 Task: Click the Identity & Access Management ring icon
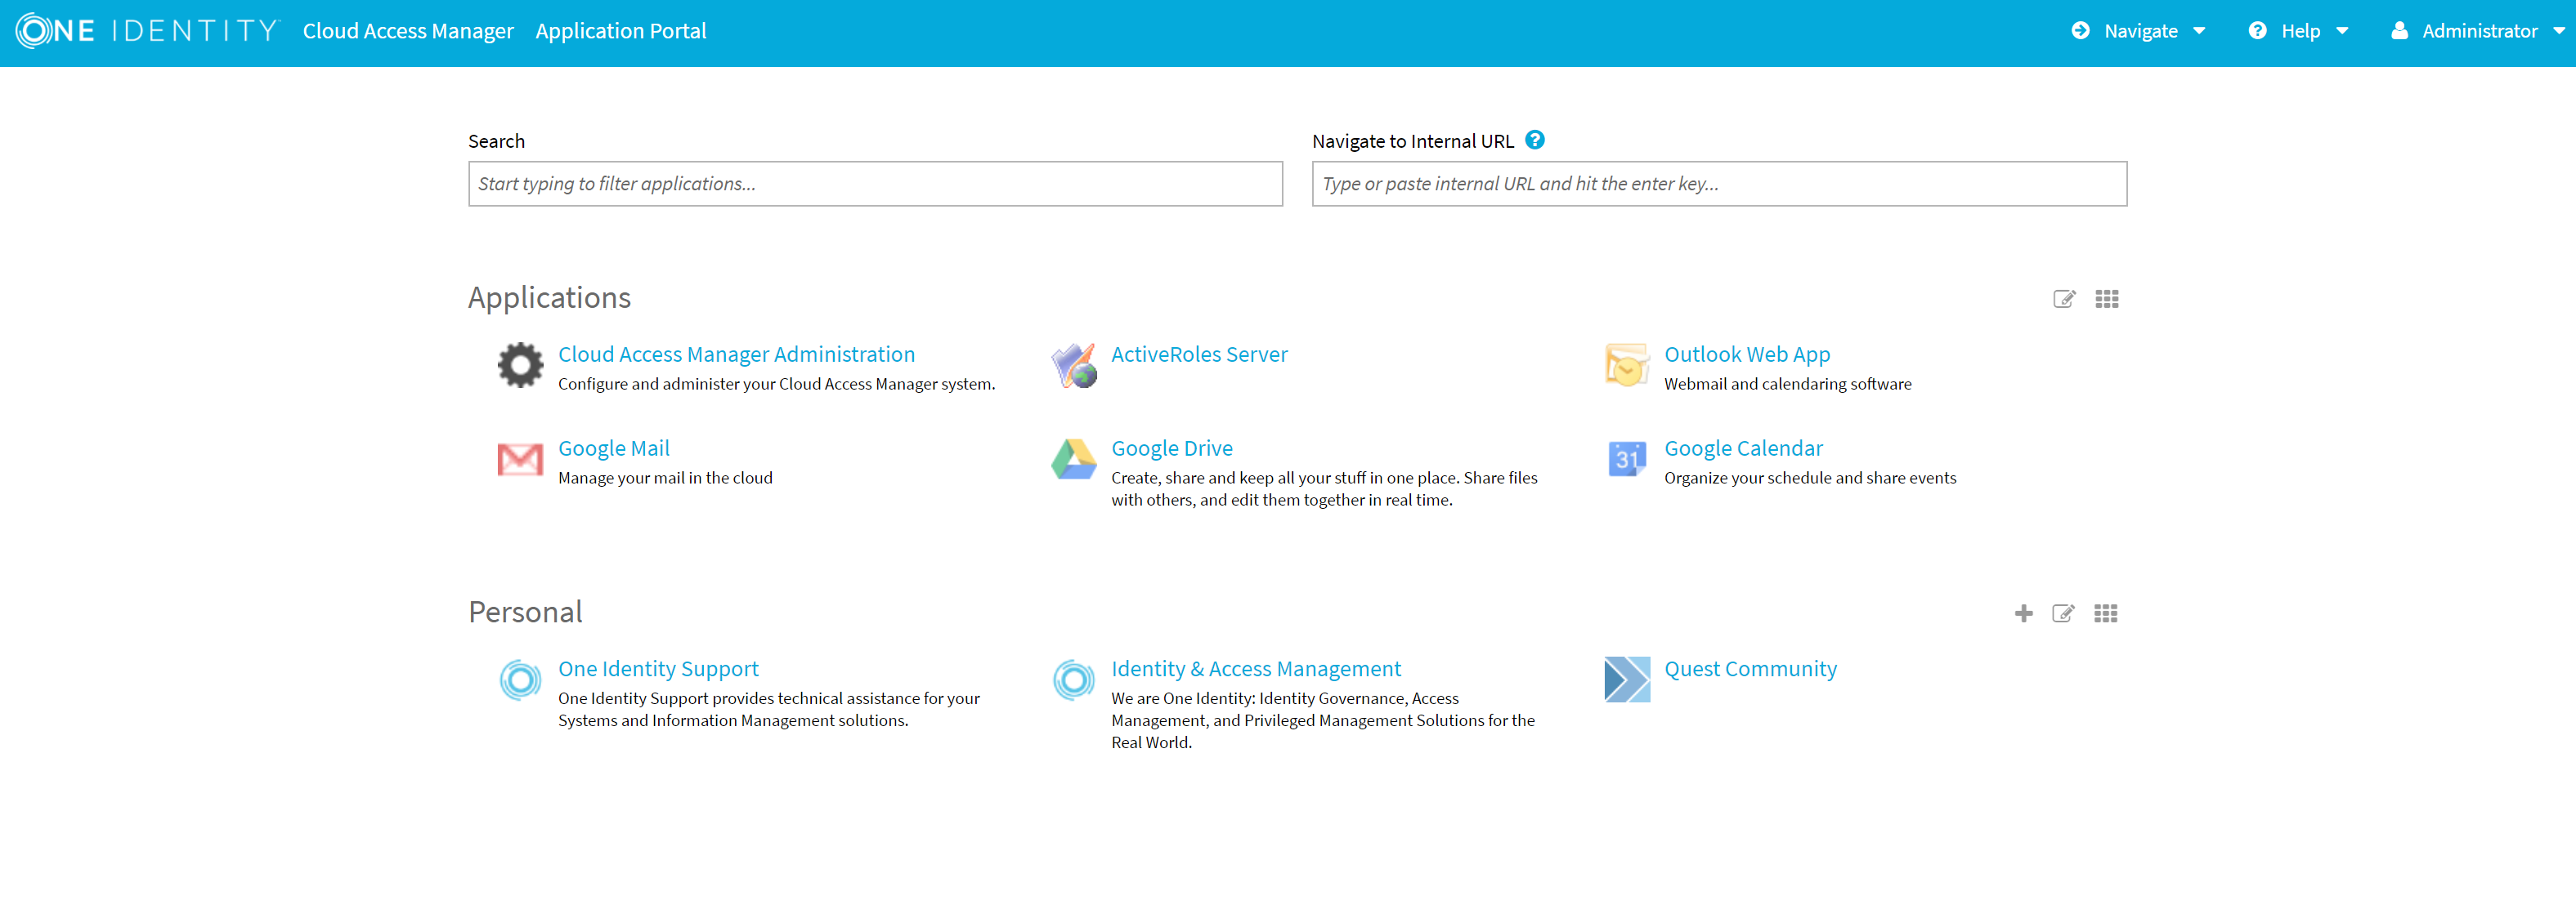point(1074,680)
